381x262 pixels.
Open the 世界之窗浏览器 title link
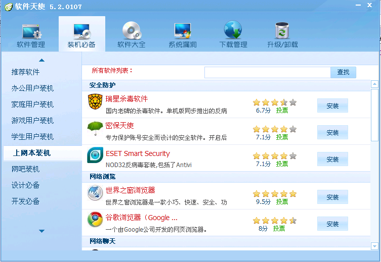click(130, 190)
